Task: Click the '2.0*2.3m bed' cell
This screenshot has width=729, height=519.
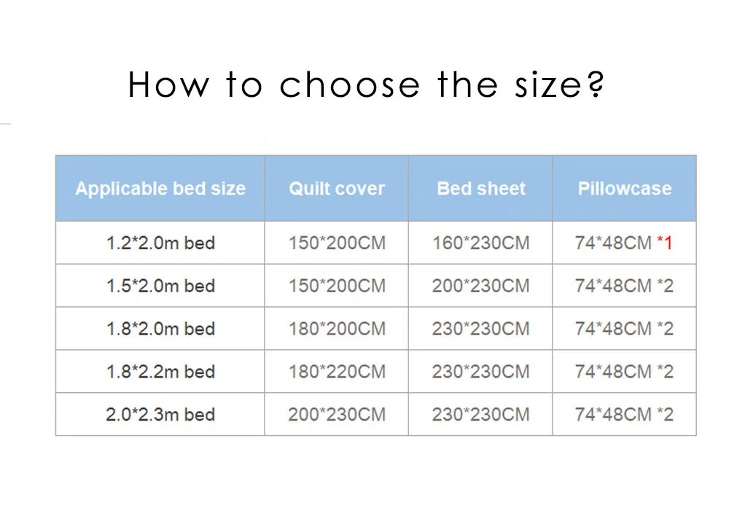Action: pyautogui.click(x=160, y=414)
